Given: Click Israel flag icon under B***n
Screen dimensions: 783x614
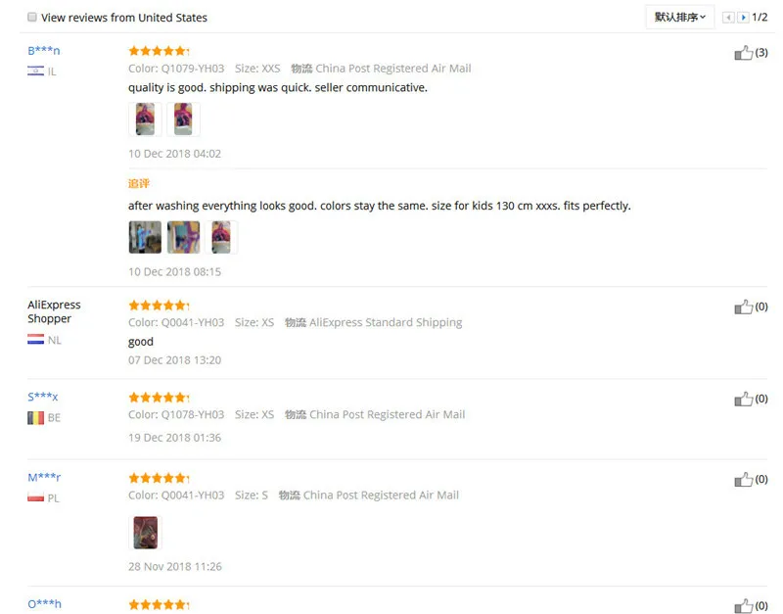Looking at the screenshot, I should (x=35, y=71).
